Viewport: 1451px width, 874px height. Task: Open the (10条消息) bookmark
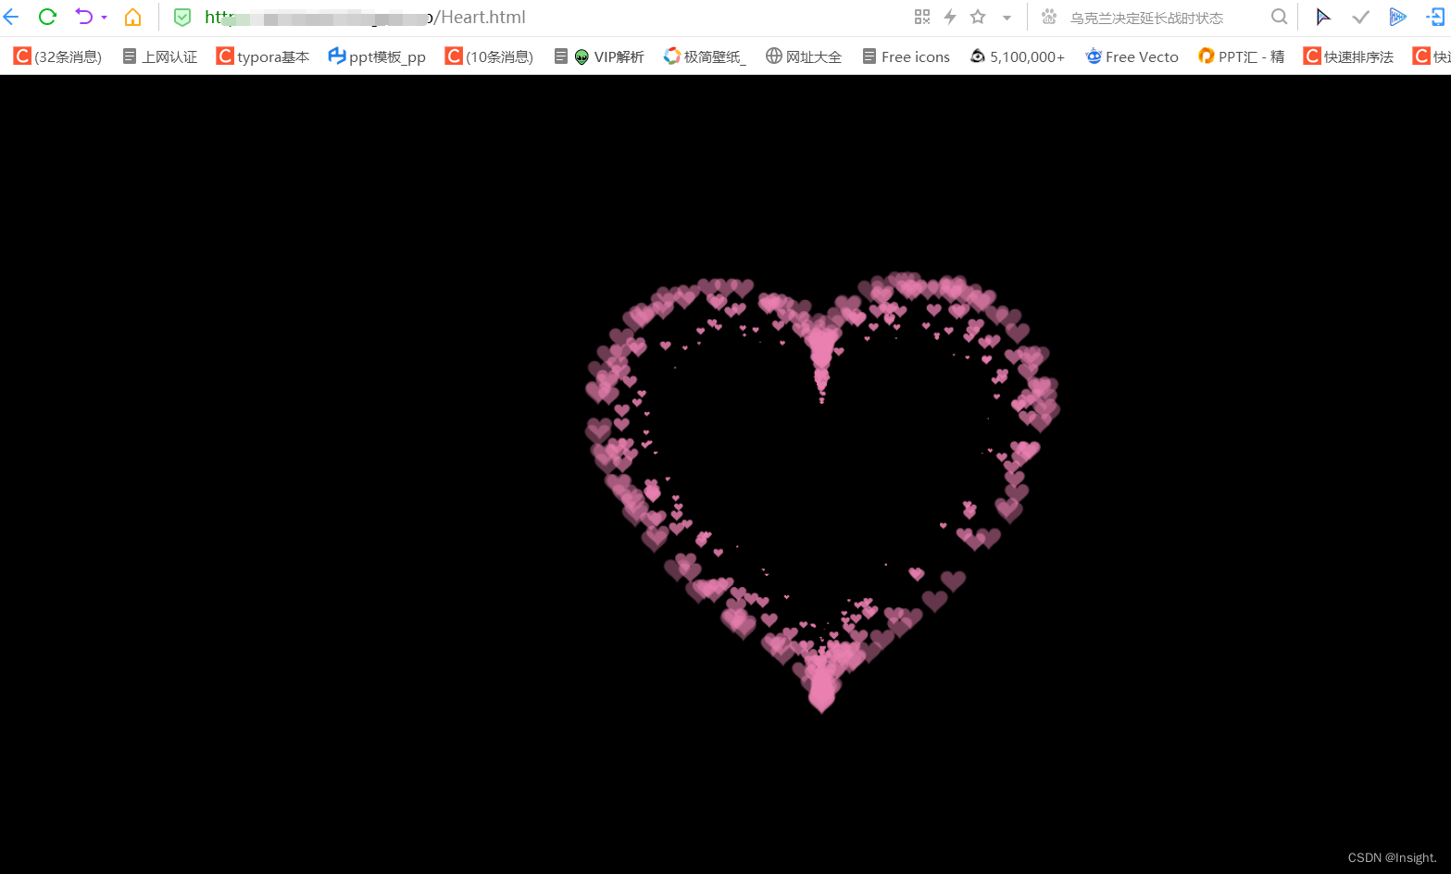tap(489, 56)
